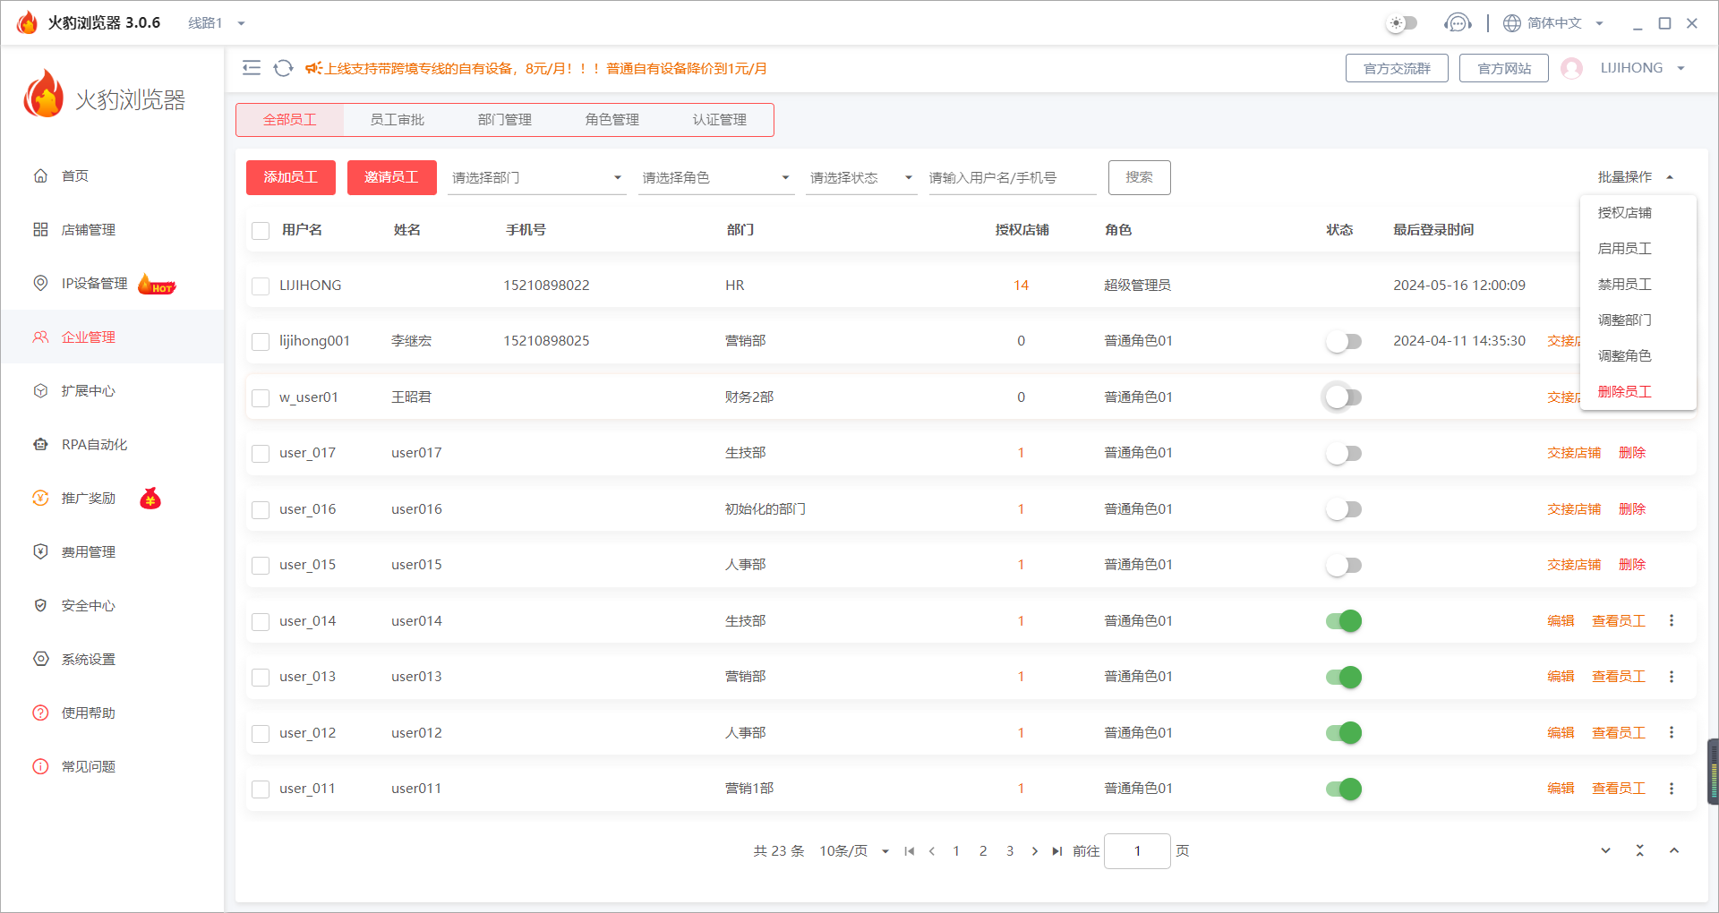This screenshot has width=1719, height=913.
Task: Check the w_user01 row checkbox
Action: 261,398
